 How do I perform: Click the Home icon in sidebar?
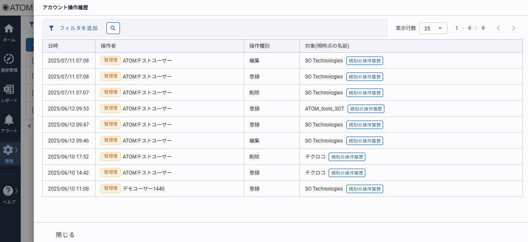[9, 29]
